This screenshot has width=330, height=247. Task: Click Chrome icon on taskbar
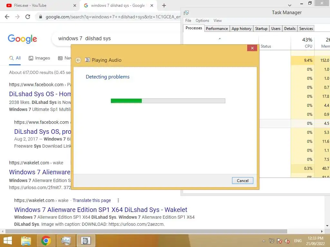click(46, 241)
